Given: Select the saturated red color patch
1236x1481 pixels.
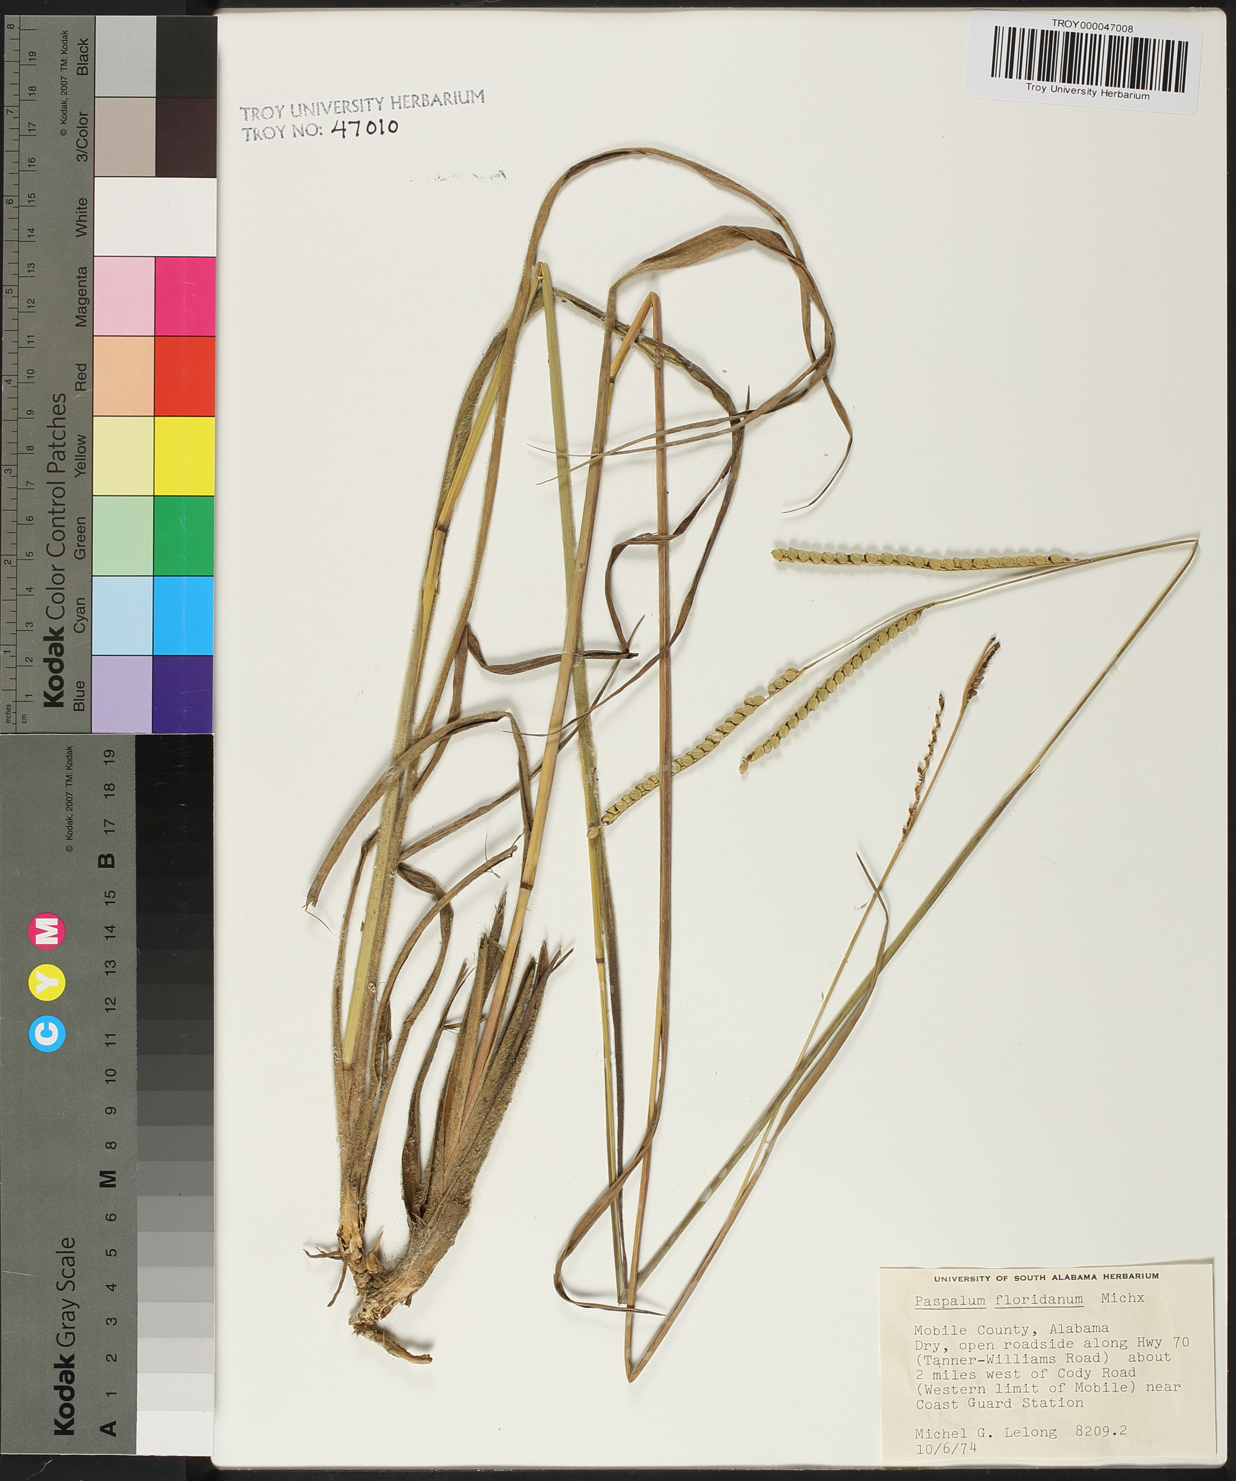Looking at the screenshot, I should click(185, 376).
